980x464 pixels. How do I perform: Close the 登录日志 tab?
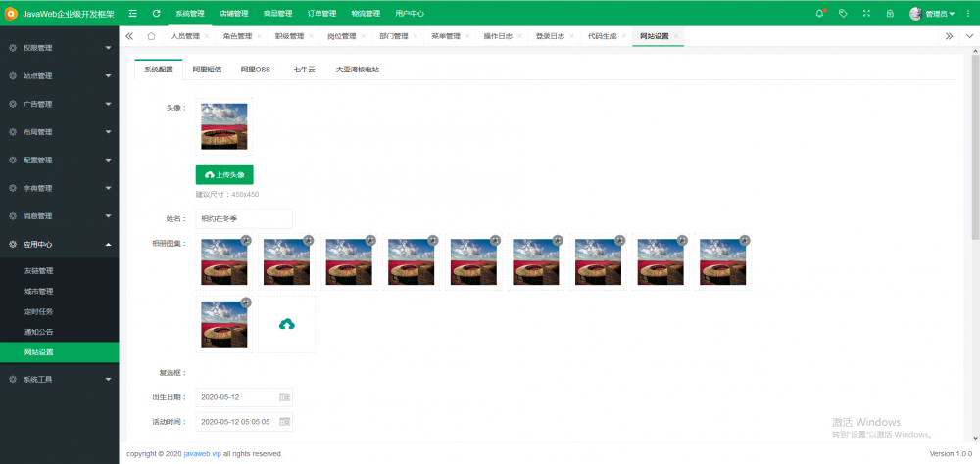tap(571, 36)
